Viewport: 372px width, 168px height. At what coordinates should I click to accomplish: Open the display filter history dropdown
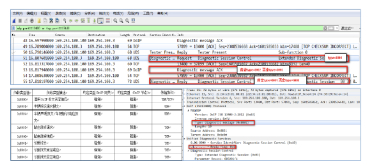337,28
